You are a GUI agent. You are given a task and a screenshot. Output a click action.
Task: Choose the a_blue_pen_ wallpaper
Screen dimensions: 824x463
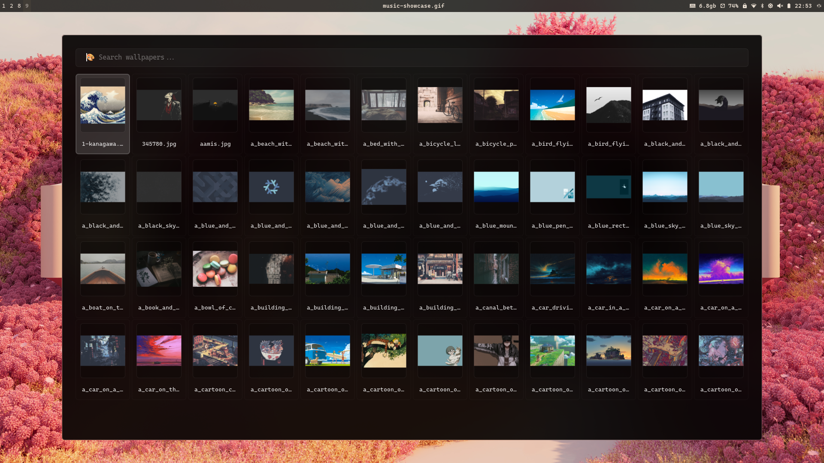(552, 196)
